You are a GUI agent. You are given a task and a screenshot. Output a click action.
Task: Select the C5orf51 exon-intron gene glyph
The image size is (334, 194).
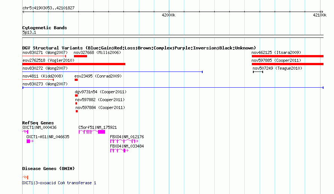tap(92, 132)
